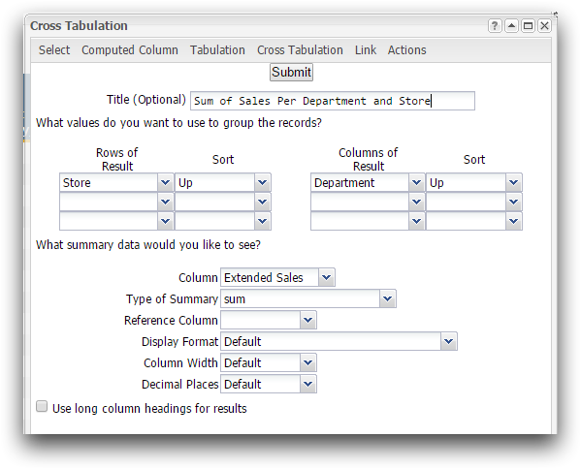Expand the Column Width dropdown
Screen dimensions: 581x469
coord(307,362)
